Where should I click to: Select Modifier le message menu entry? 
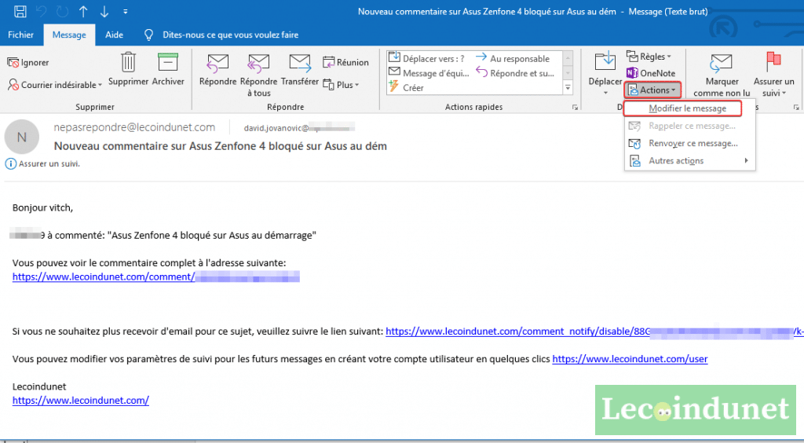687,108
